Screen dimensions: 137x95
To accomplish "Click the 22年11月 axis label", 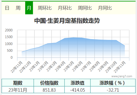I will click(17, 67).
